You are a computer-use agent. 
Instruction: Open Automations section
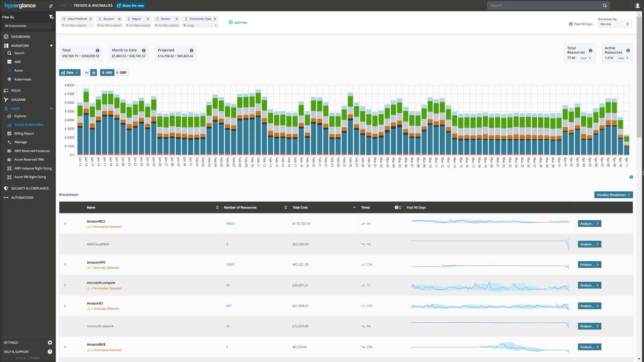pyautogui.click(x=22, y=198)
